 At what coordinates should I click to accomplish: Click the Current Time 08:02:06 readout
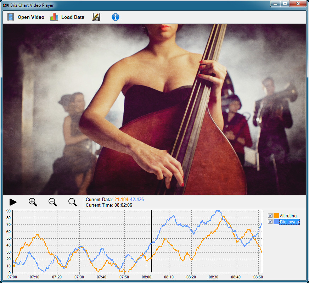point(109,205)
